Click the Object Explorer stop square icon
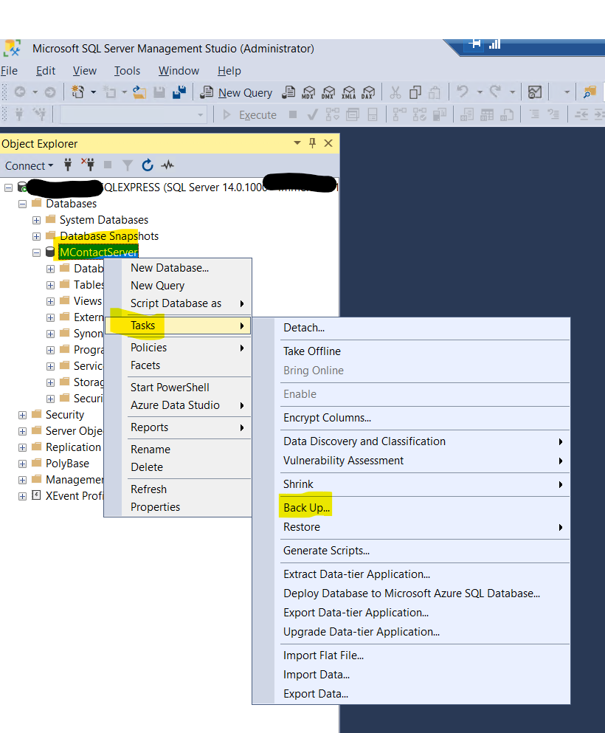 pyautogui.click(x=108, y=165)
